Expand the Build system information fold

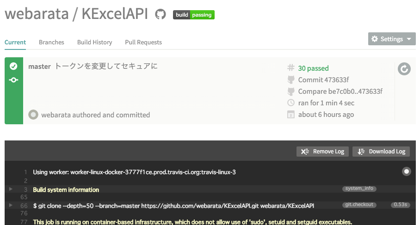(11, 189)
